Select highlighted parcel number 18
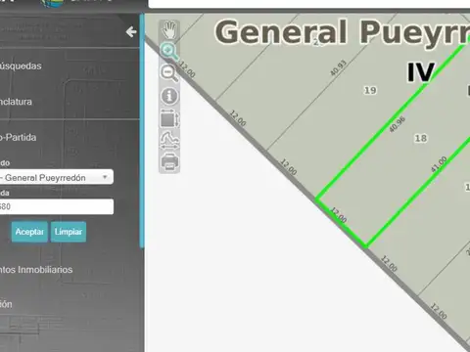470x352 pixels. [x=420, y=138]
